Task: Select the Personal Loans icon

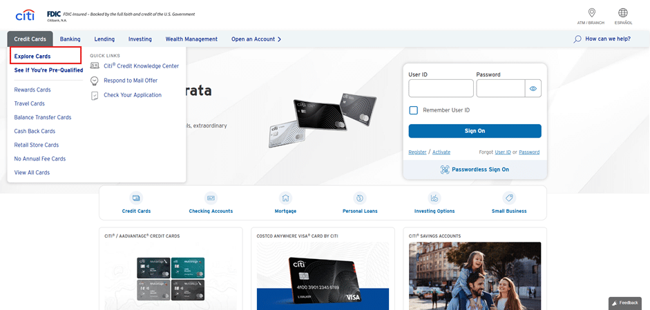Action: [360, 198]
